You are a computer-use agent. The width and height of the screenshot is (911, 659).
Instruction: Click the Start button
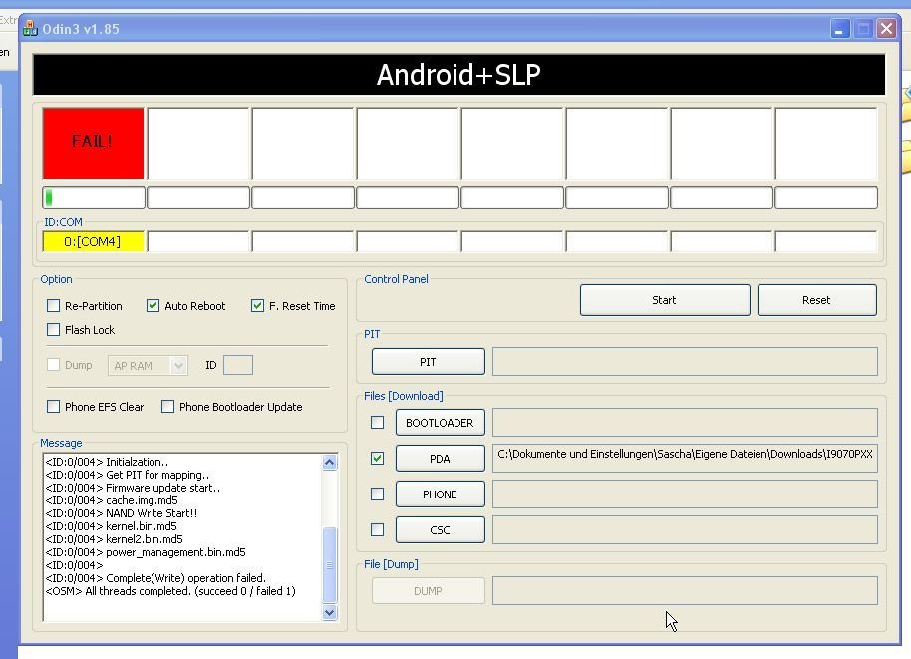pyautogui.click(x=665, y=300)
